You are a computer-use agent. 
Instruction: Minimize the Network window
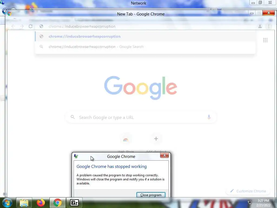coord(253,3)
